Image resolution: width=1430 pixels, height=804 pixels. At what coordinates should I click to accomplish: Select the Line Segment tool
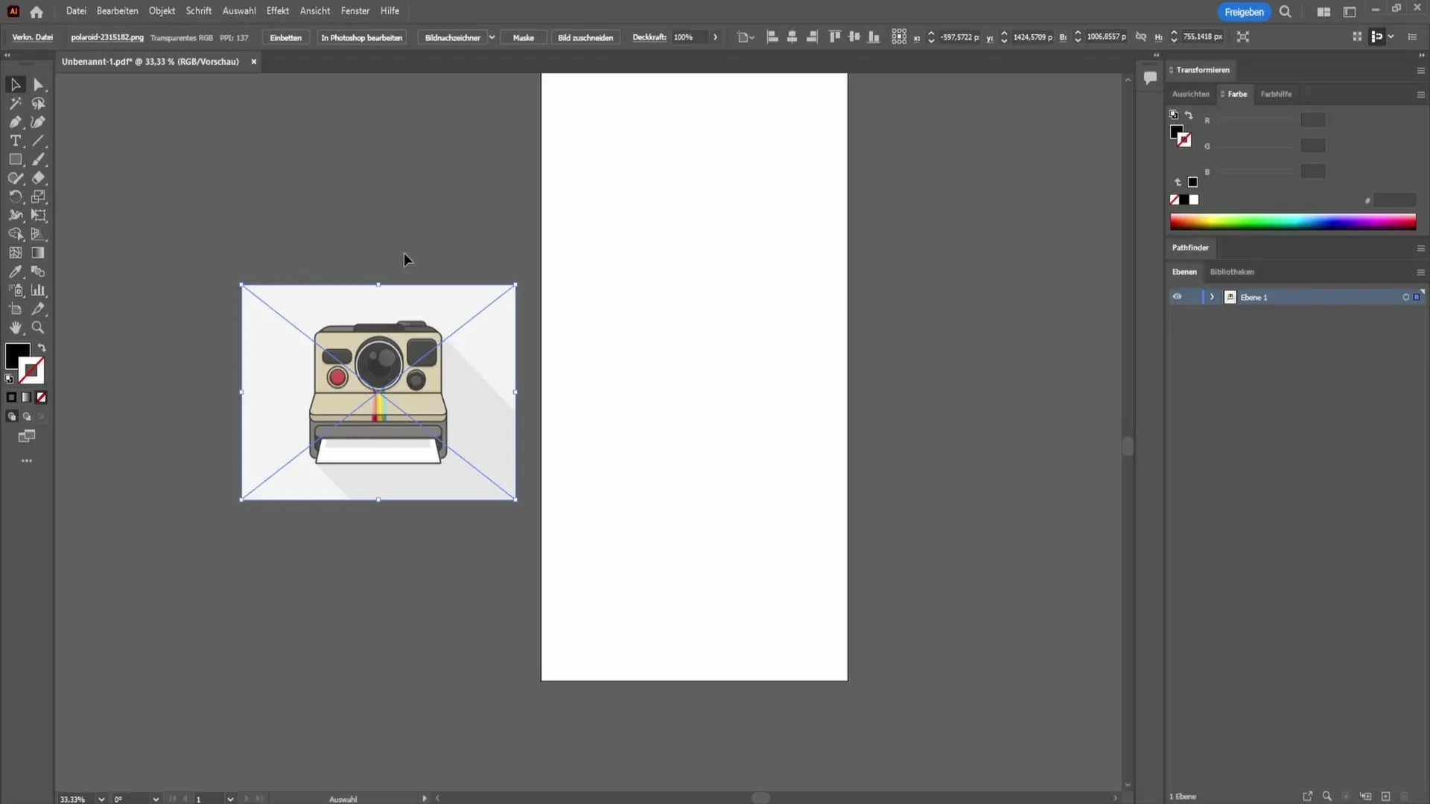click(39, 141)
